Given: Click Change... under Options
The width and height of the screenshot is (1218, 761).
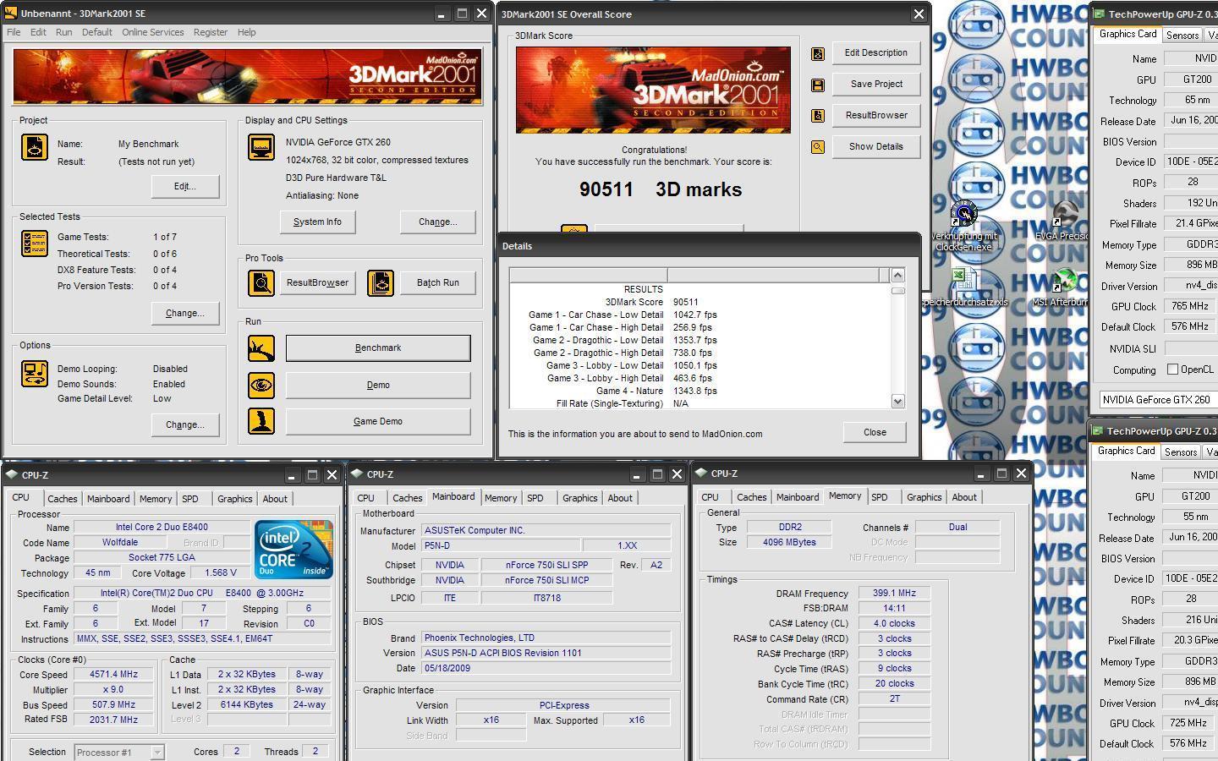Looking at the screenshot, I should [185, 424].
